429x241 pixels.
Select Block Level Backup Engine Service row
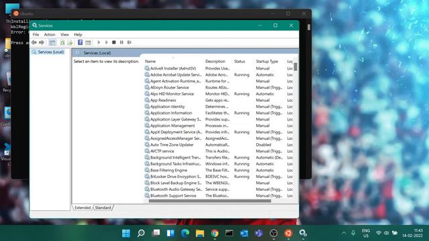(219, 183)
